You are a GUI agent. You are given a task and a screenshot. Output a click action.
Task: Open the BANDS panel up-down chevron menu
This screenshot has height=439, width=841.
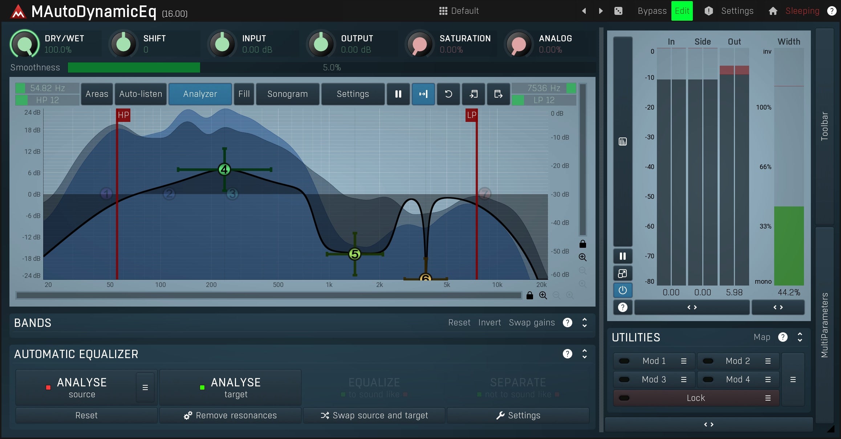584,323
